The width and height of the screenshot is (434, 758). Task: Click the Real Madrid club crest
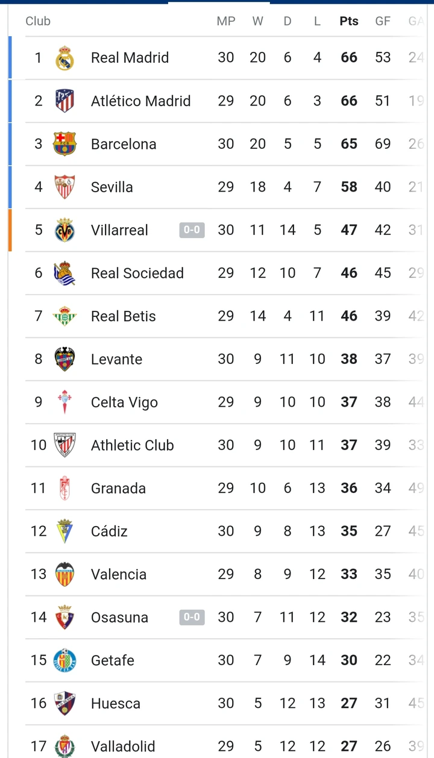[64, 58]
